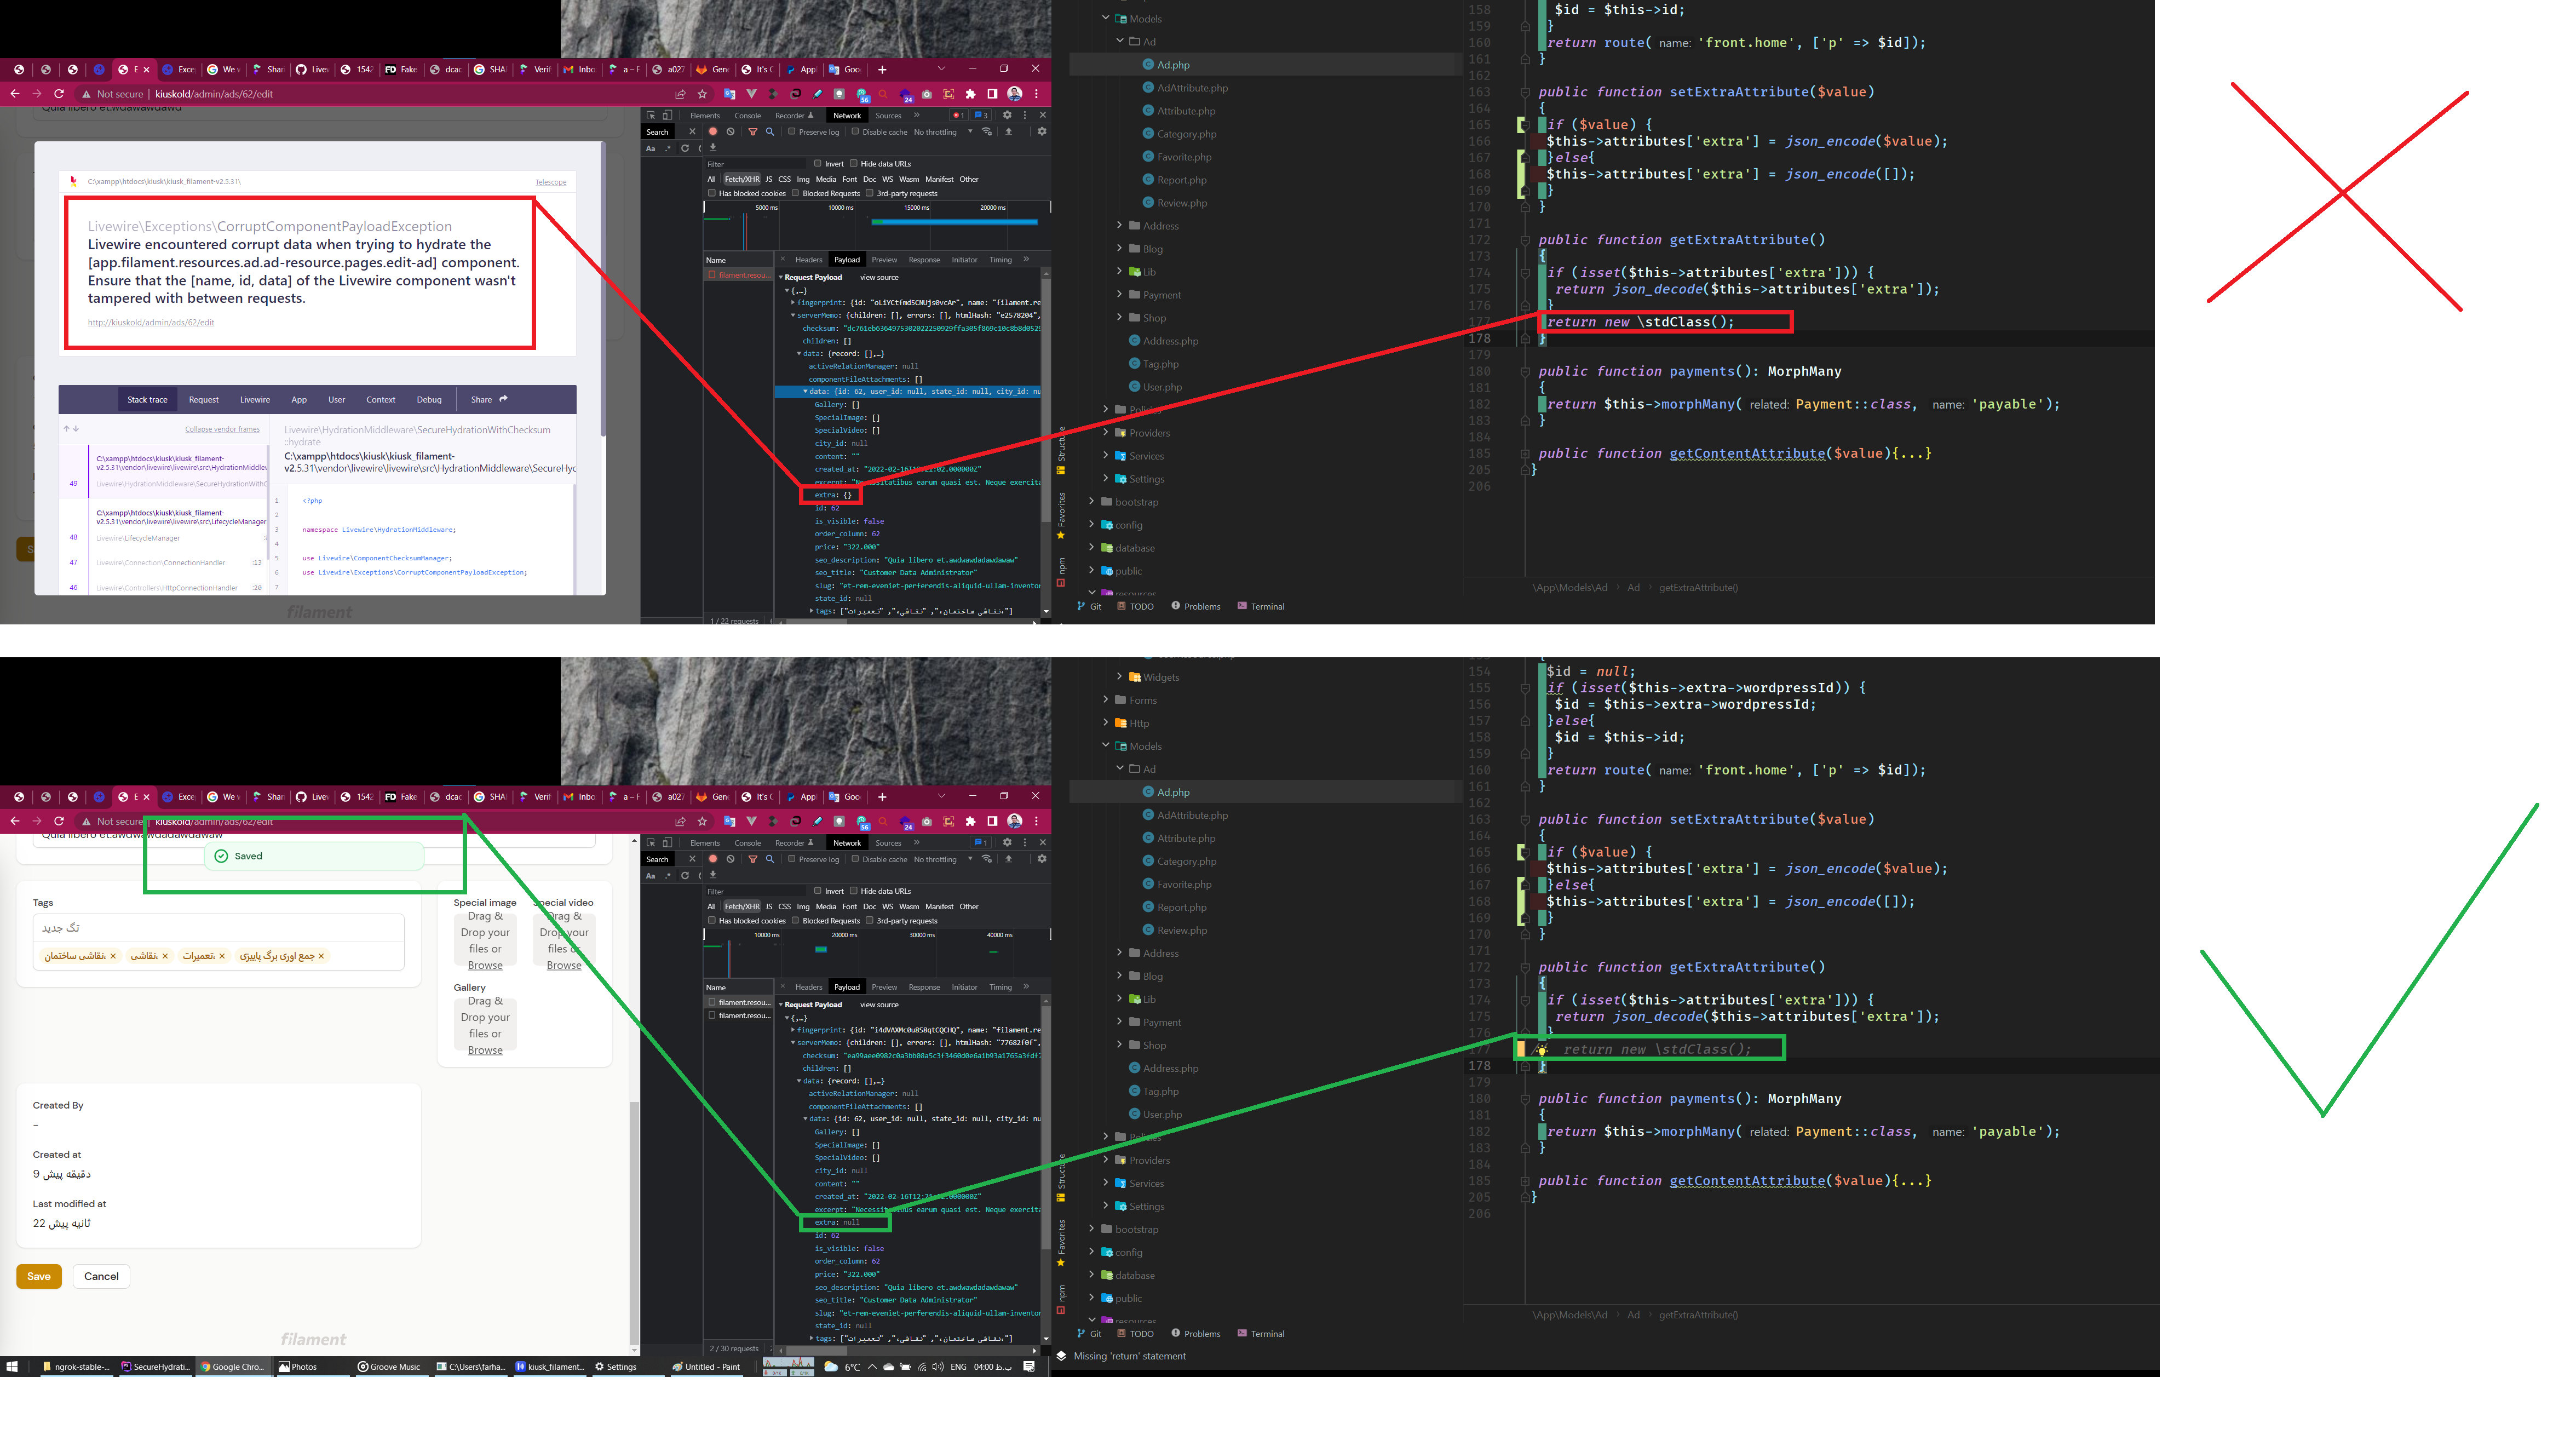This screenshot has width=2576, height=1435.
Task: Open the network request filter funnel icon
Action: click(753, 132)
